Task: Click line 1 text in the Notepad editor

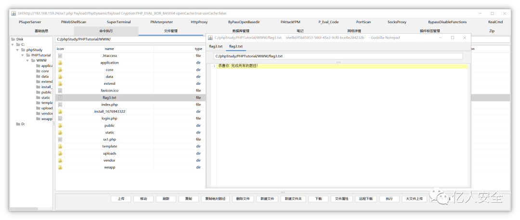Action: pyautogui.click(x=238, y=66)
